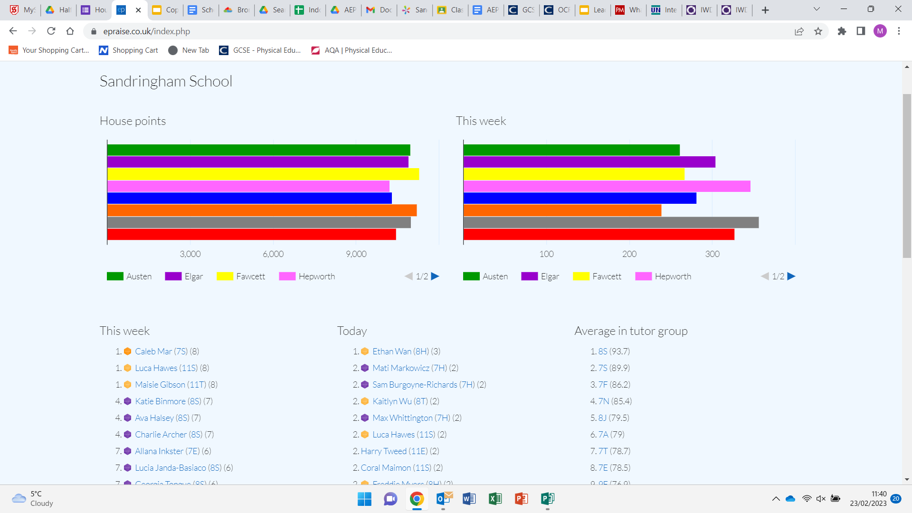Go back to the previous page

pyautogui.click(x=13, y=31)
